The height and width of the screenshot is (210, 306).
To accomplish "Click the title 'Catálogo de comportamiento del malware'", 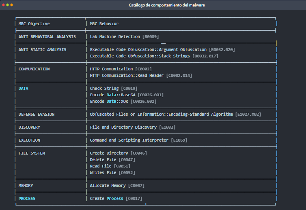I will [x=167, y=5].
